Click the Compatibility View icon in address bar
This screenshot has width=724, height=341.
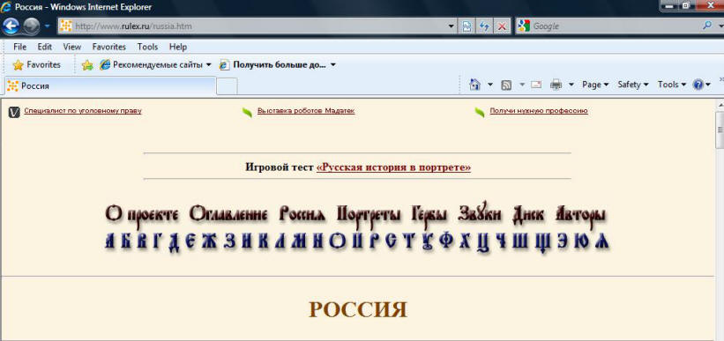[x=466, y=26]
